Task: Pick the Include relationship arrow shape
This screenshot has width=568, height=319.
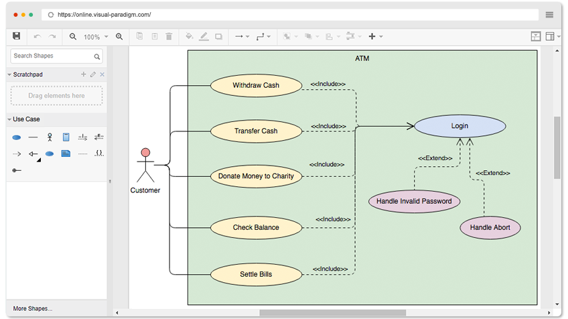Action: [x=82, y=137]
